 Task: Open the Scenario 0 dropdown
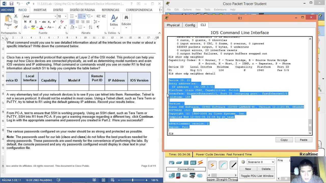(261, 162)
